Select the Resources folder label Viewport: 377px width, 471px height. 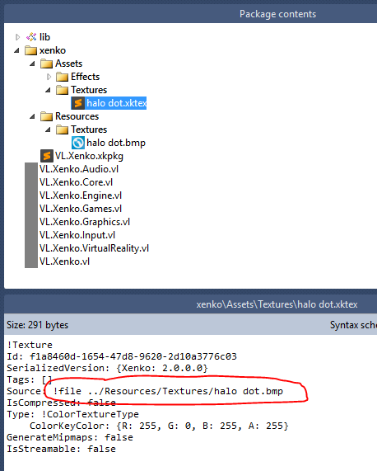click(77, 116)
